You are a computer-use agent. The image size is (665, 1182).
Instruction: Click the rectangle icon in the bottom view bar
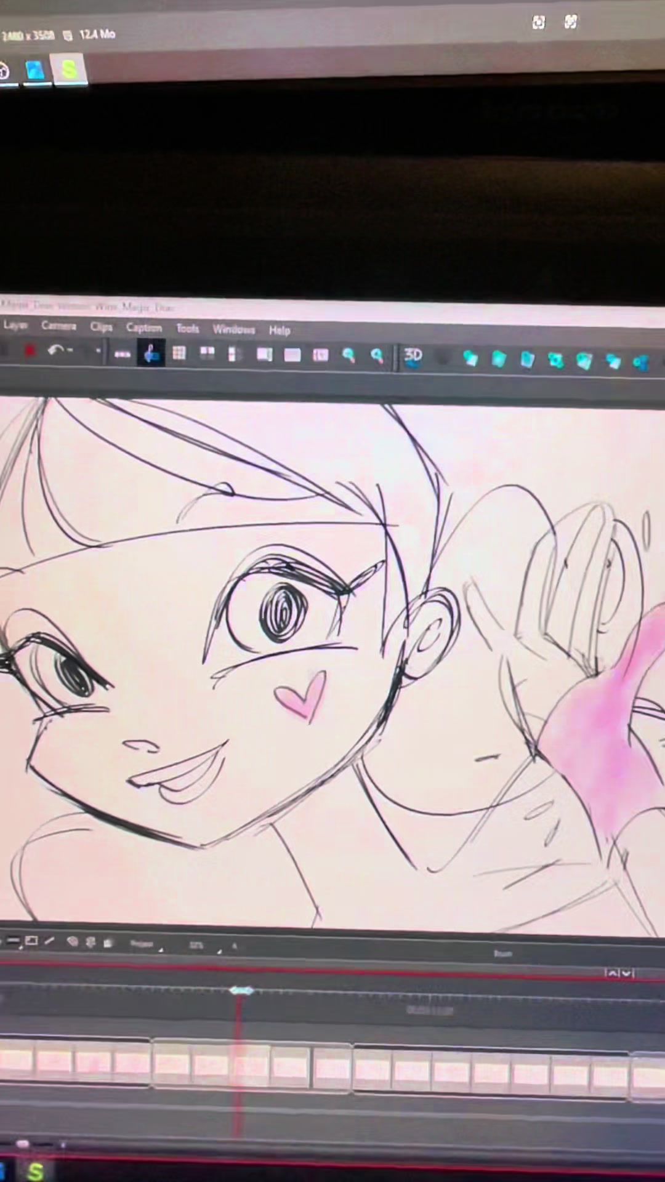click(31, 941)
